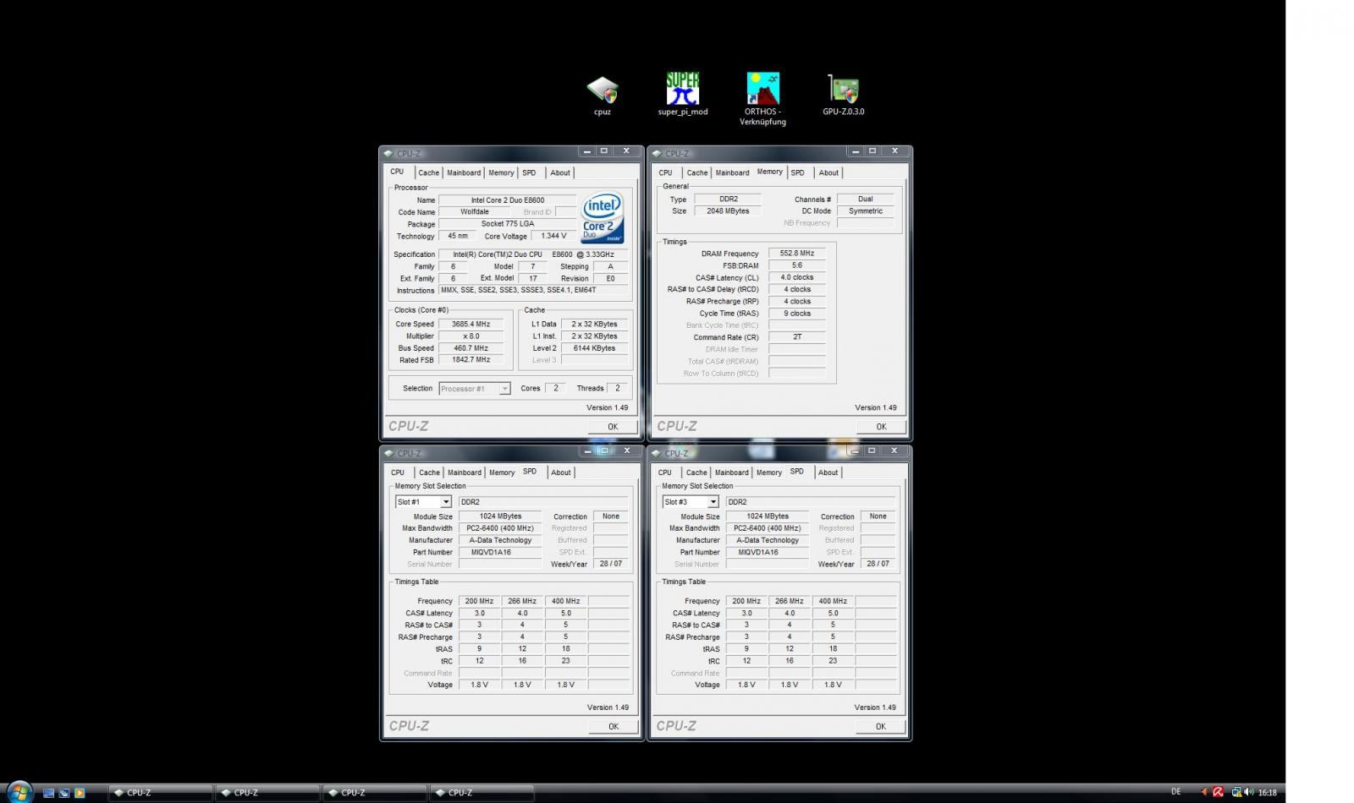Launch super_pi_mod from the desktop

click(682, 94)
